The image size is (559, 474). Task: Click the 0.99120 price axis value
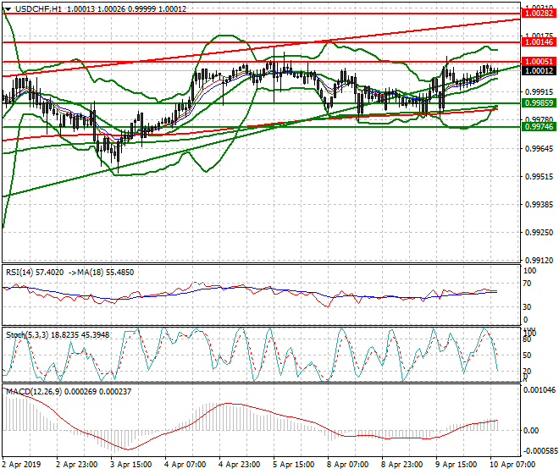click(x=540, y=261)
